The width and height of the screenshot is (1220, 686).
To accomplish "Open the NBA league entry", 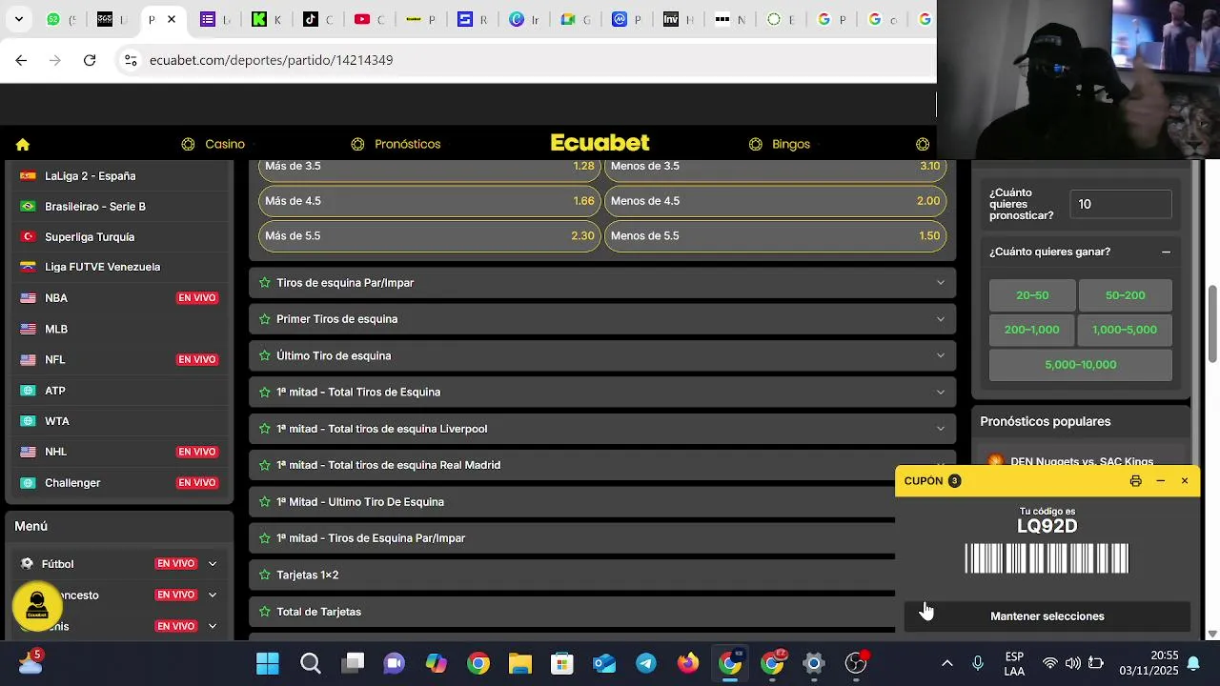I will click(x=119, y=298).
